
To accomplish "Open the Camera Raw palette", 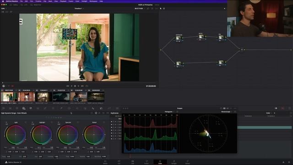I will tap(3, 108).
